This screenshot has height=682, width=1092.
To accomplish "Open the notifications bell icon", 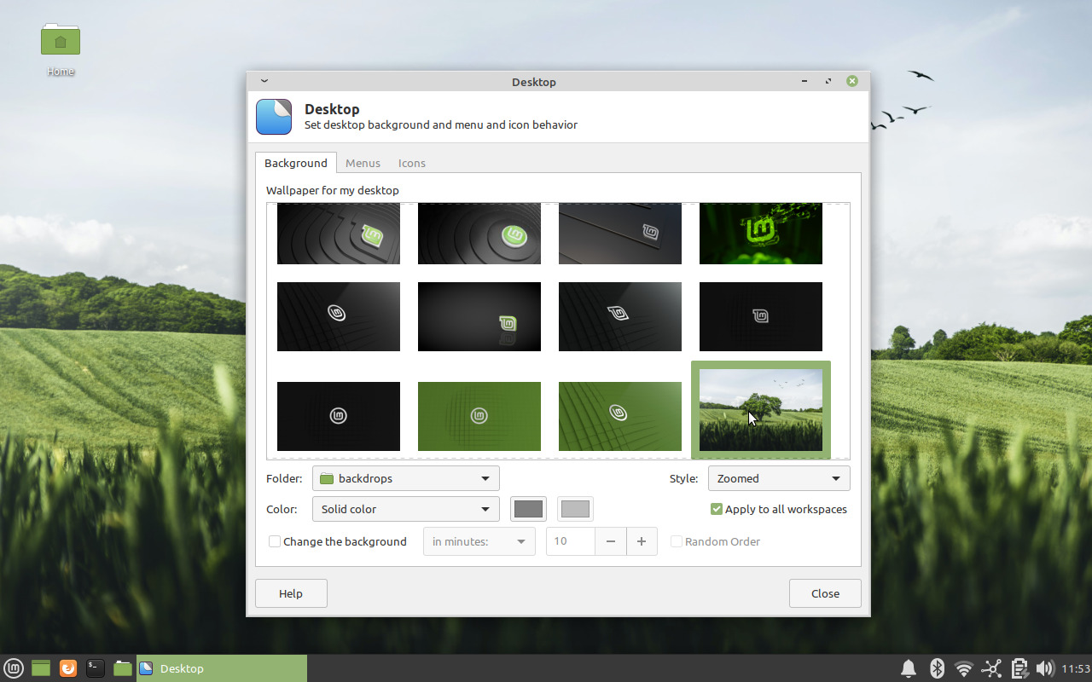I will tap(909, 668).
